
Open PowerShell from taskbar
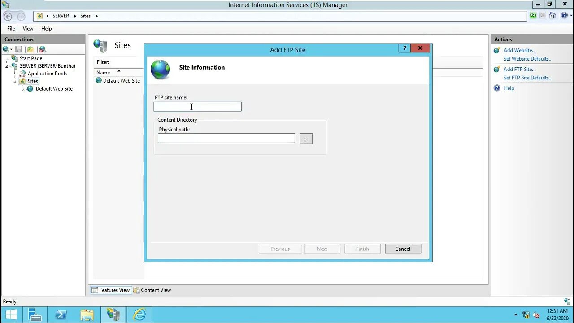click(61, 315)
